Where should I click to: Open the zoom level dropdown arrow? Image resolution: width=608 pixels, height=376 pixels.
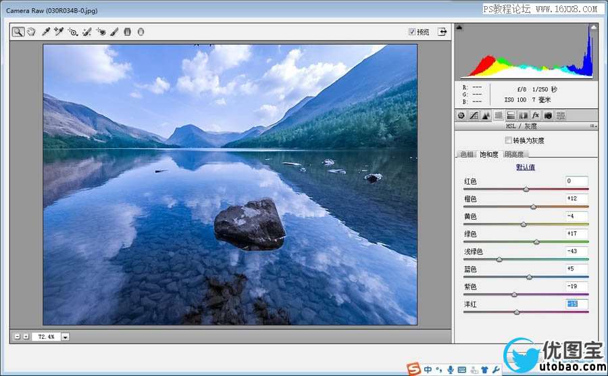pyautogui.click(x=65, y=337)
